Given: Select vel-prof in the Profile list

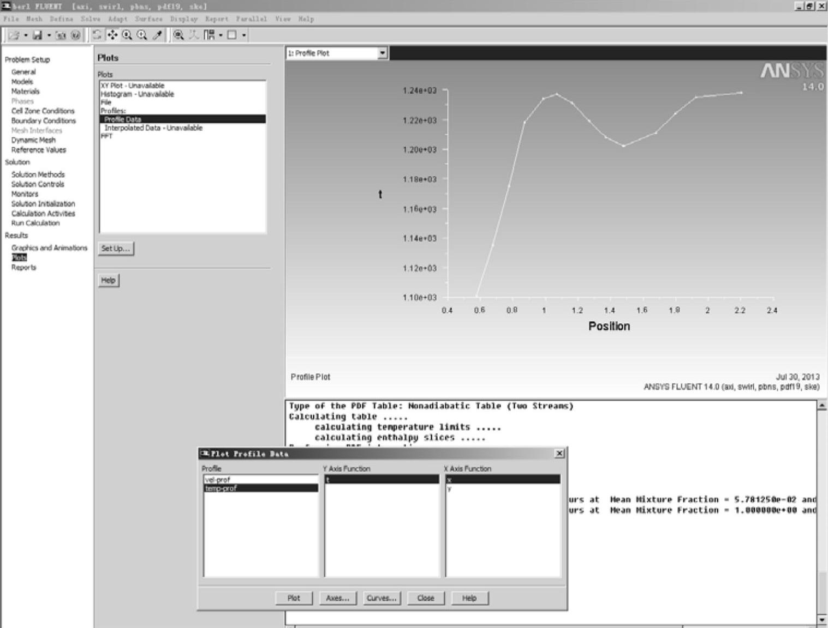Looking at the screenshot, I should (218, 480).
